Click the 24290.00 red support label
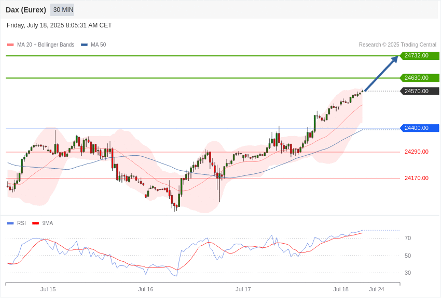Image resolution: width=441 pixels, height=298 pixels. pos(417,152)
